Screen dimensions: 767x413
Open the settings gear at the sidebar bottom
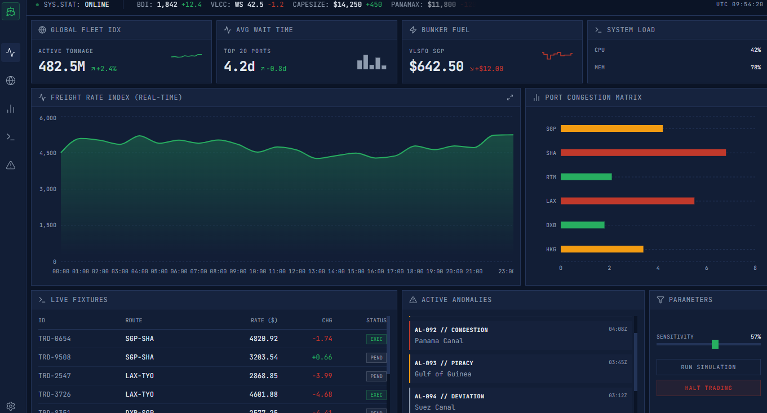pyautogui.click(x=10, y=406)
